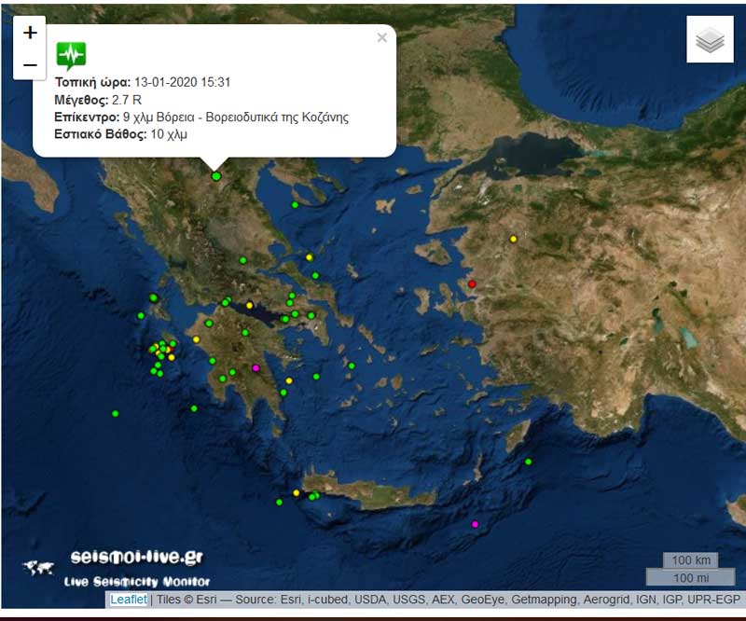Close the earthquake info popup

381,37
